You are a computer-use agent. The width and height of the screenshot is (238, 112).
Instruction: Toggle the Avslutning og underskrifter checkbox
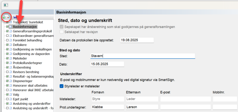[x=7, y=104]
